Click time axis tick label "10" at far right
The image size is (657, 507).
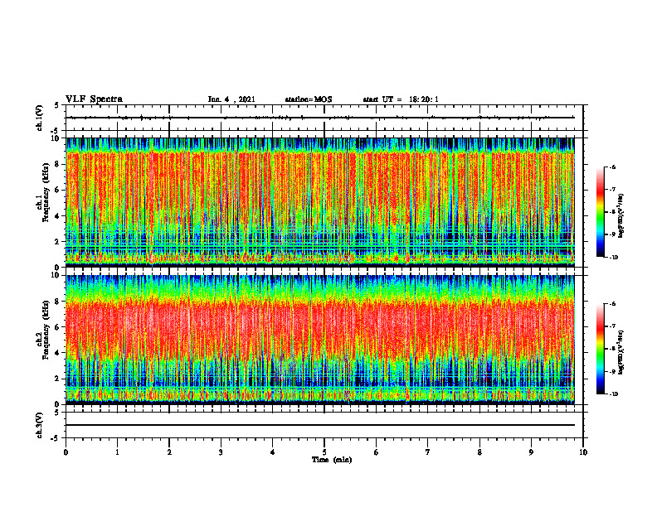[583, 452]
